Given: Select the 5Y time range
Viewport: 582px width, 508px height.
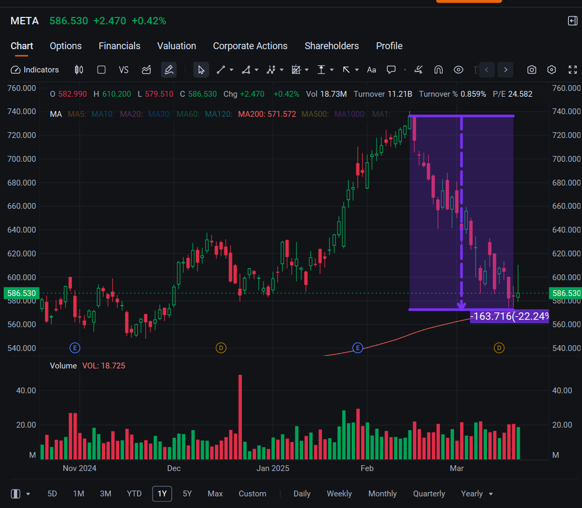Looking at the screenshot, I should [187, 494].
